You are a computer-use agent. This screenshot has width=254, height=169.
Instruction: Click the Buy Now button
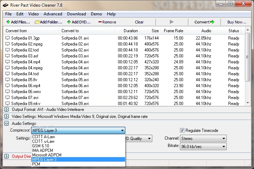(237, 22)
